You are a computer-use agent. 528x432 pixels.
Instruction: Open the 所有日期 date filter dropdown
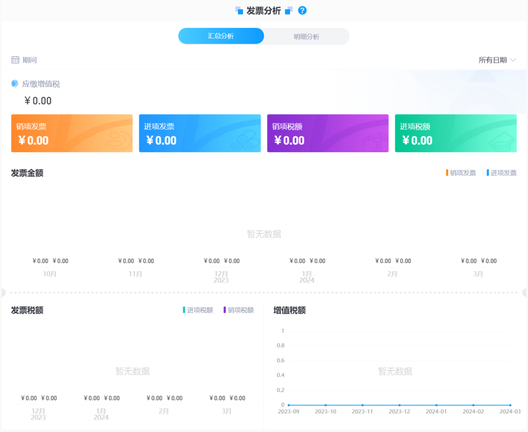point(493,59)
